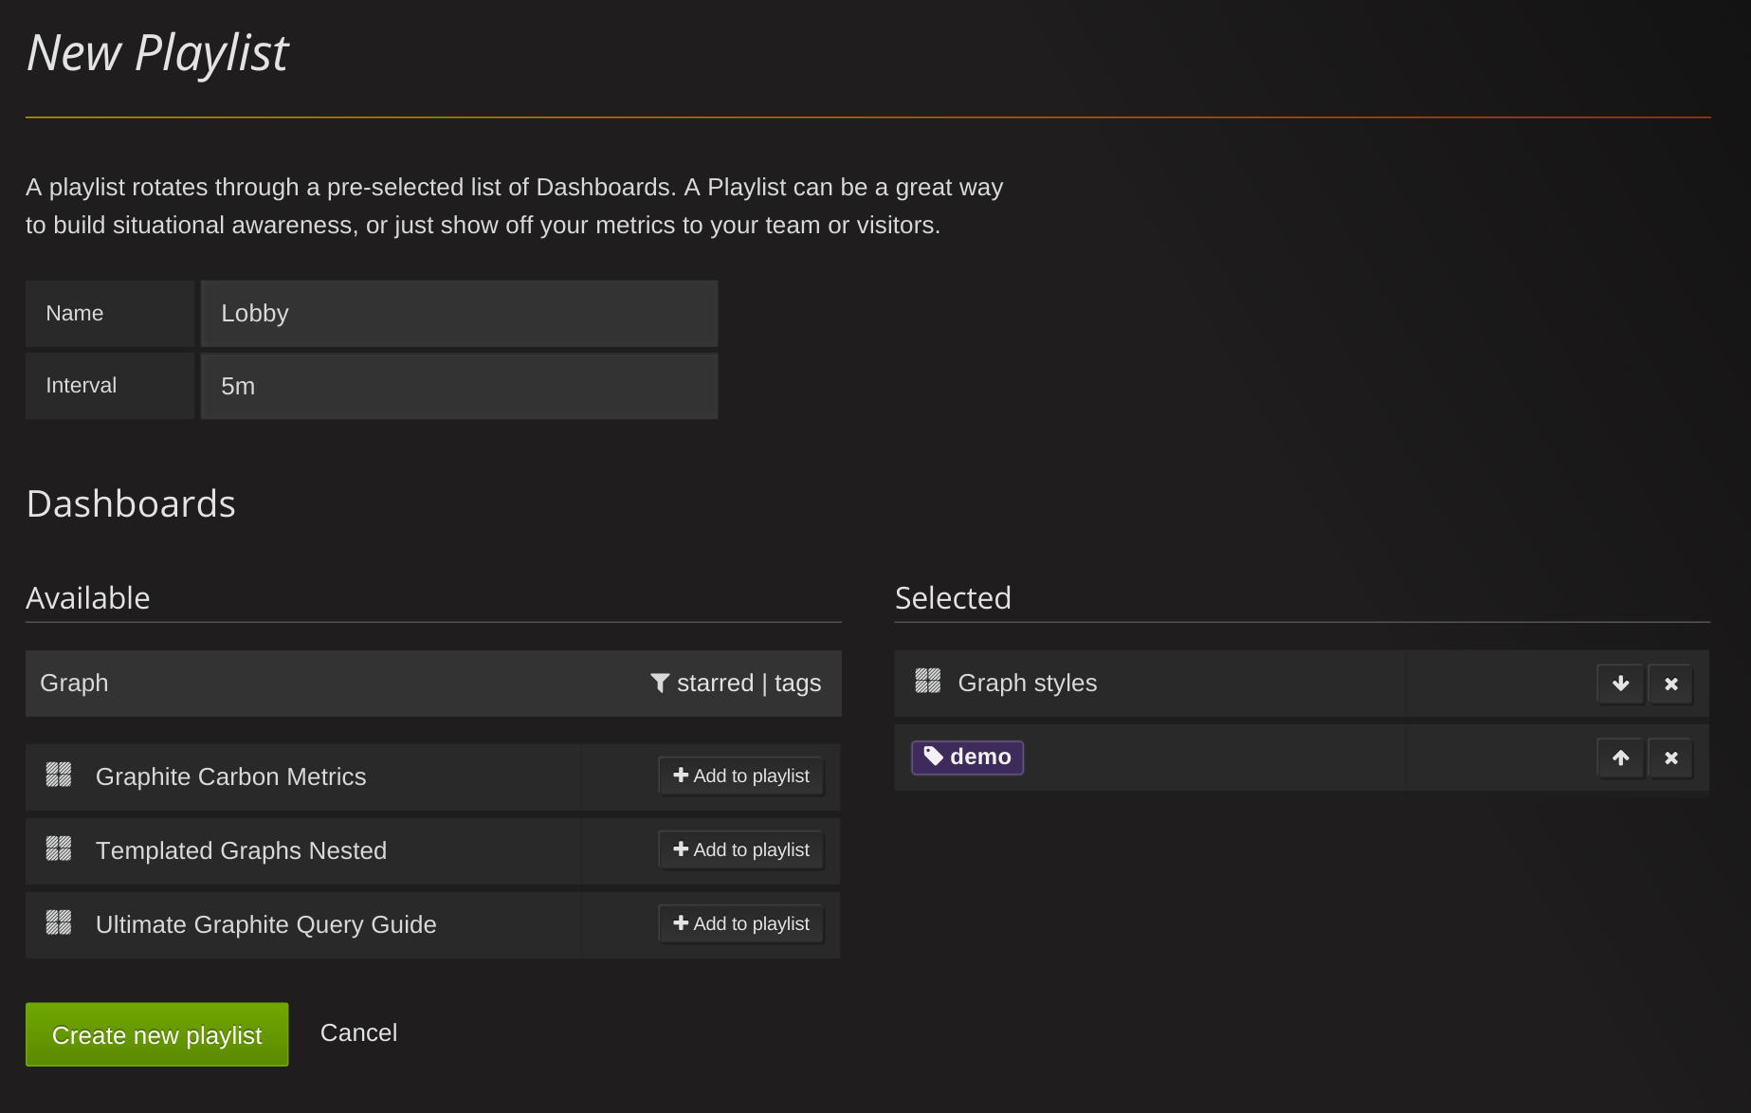Select the purple demo tag
Image resolution: width=1751 pixels, height=1113 pixels.
[x=967, y=757]
